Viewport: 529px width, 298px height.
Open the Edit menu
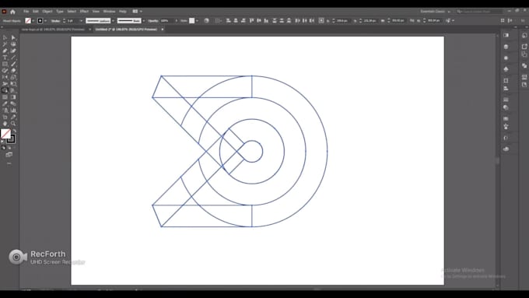36,12
